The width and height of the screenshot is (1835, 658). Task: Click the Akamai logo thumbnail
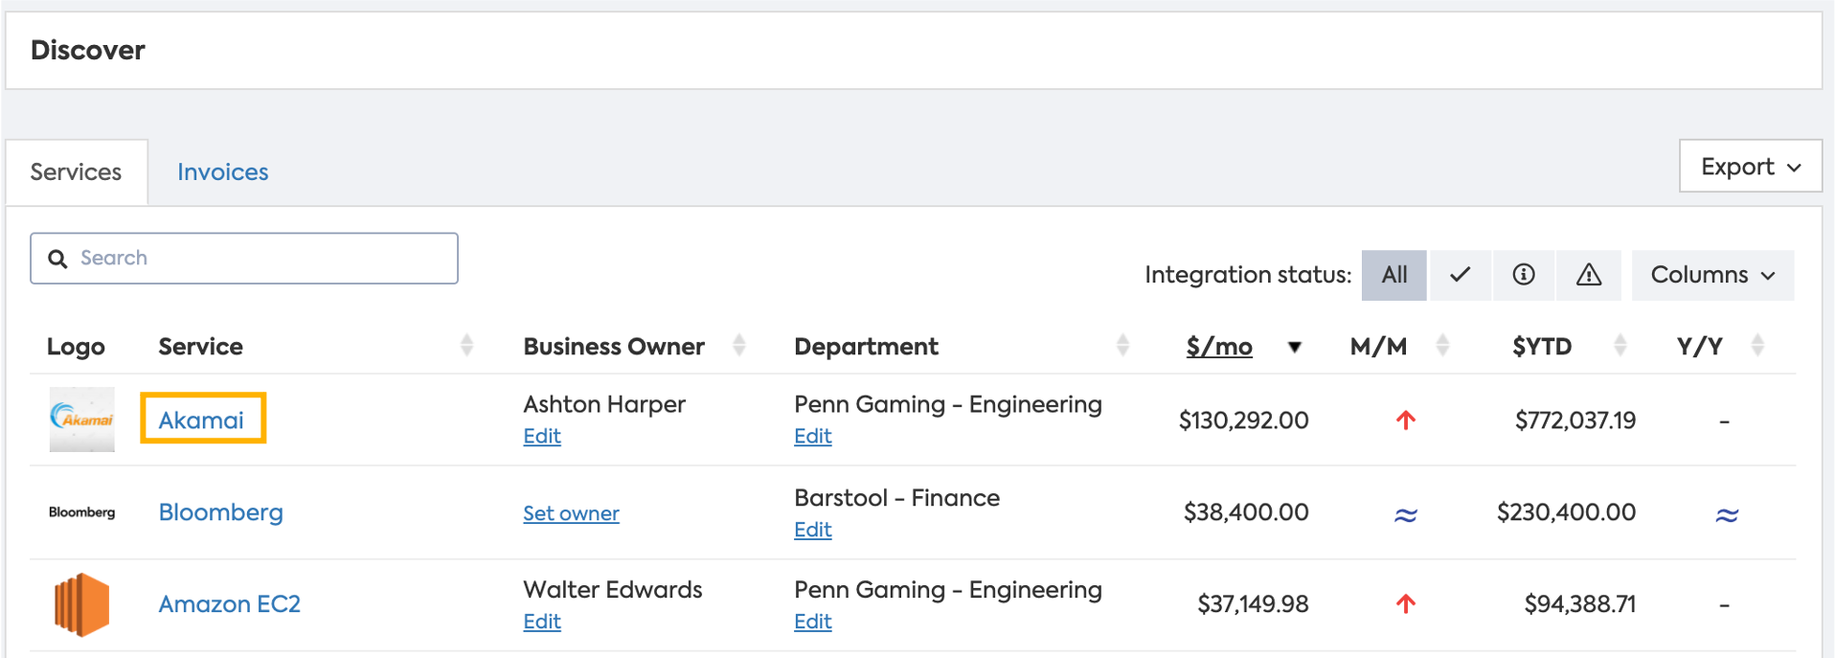pos(81,420)
